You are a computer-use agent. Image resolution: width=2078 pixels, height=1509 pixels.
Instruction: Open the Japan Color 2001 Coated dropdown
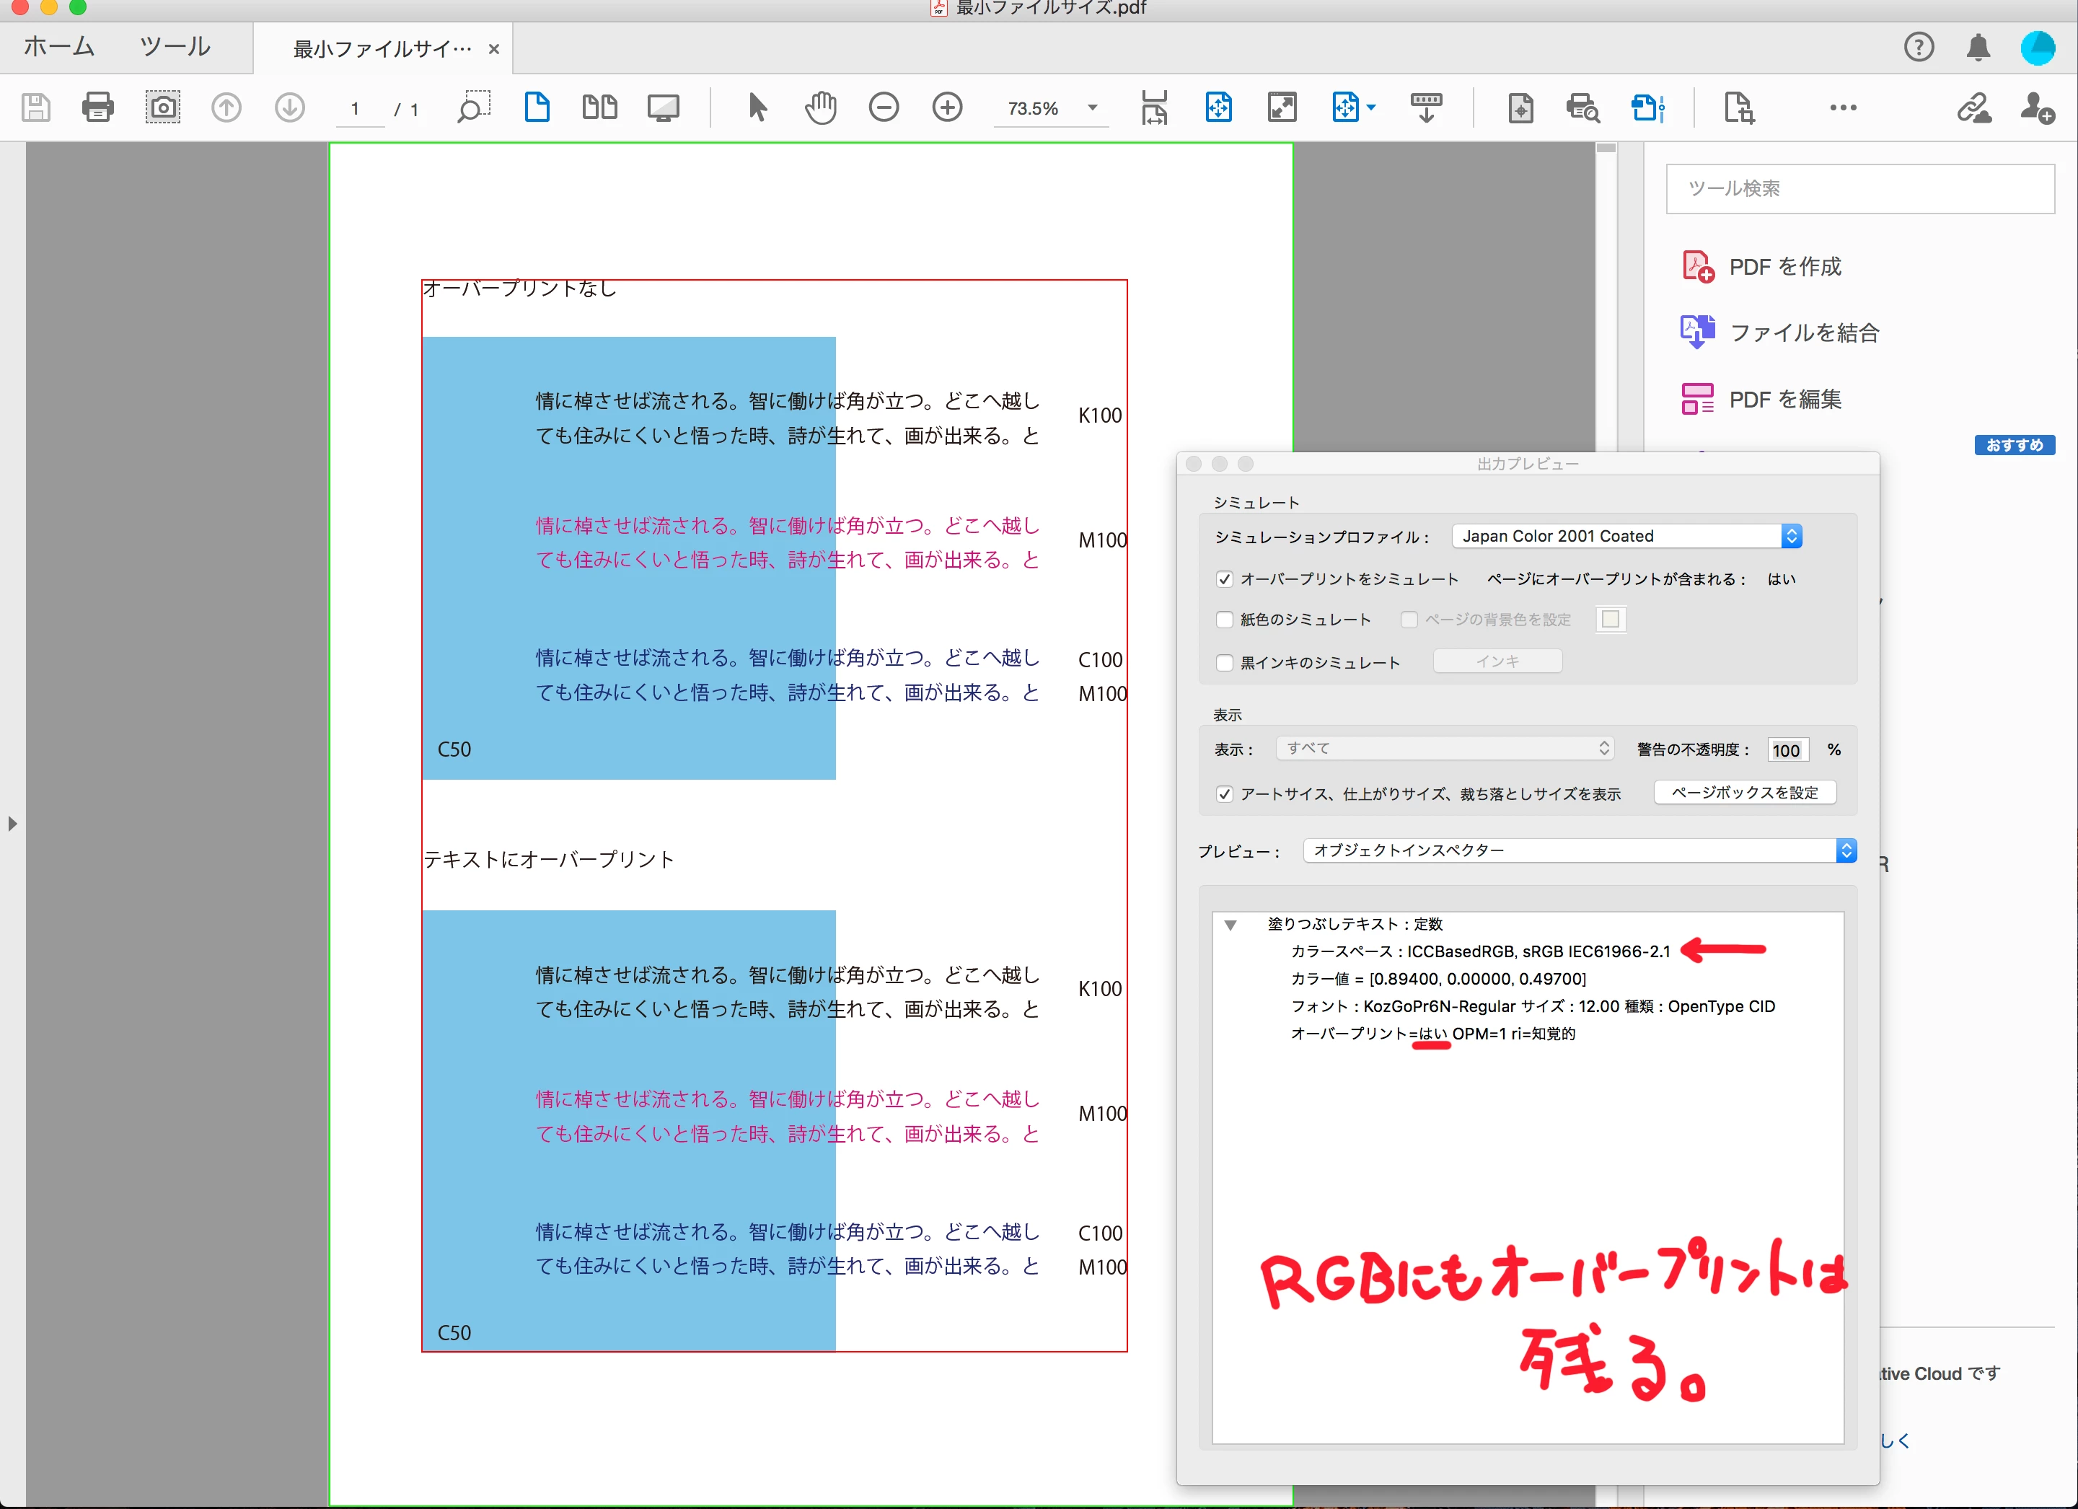coord(1626,536)
